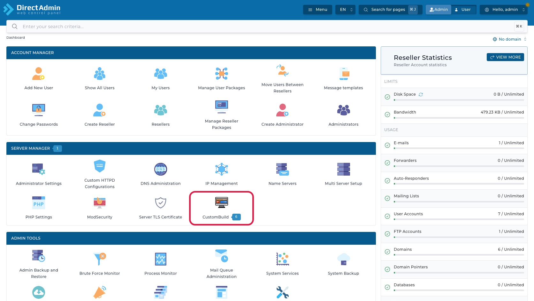
Task: Open Custom HTTPD Configurations icon
Action: coord(100,166)
